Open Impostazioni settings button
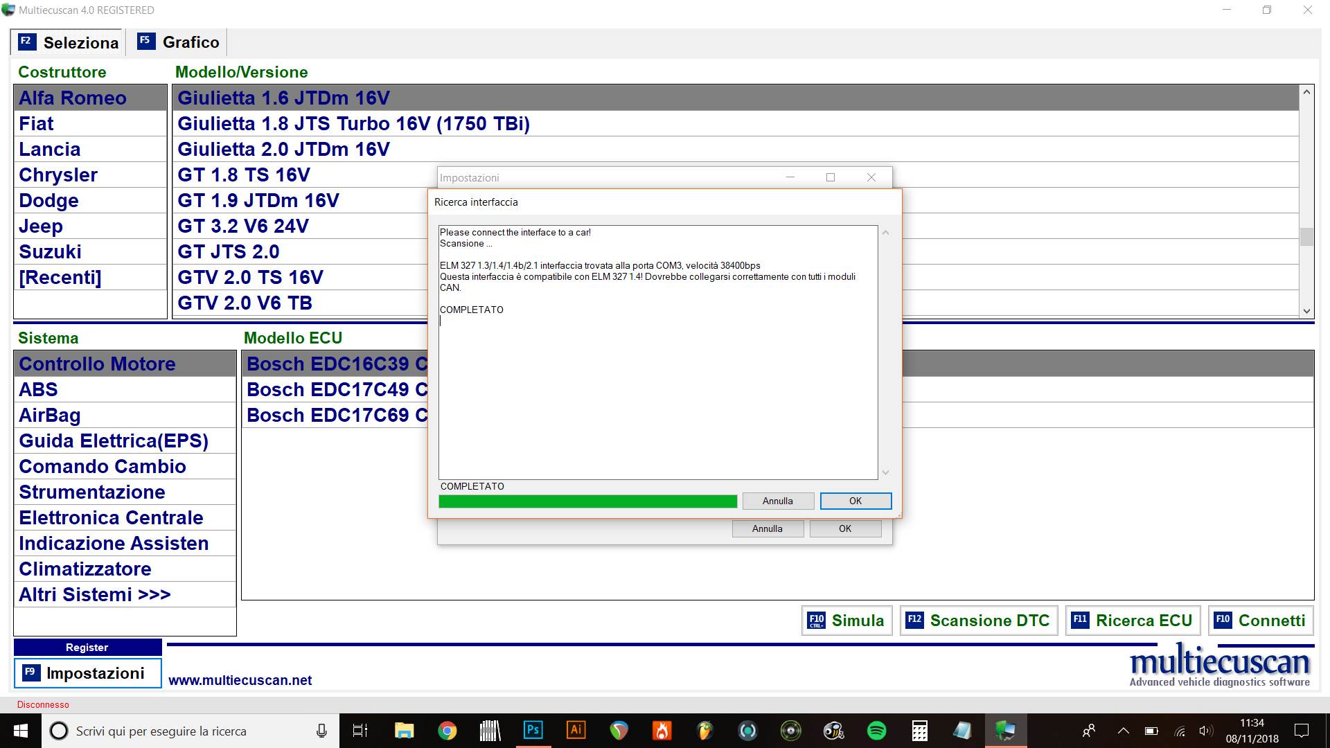 point(87,673)
